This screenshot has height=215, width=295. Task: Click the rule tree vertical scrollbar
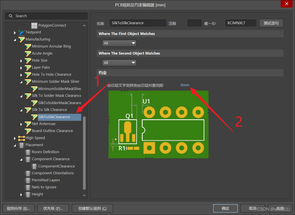pyautogui.click(x=84, y=152)
